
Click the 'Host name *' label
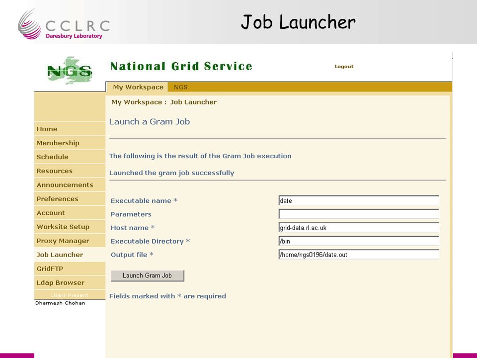tap(133, 228)
